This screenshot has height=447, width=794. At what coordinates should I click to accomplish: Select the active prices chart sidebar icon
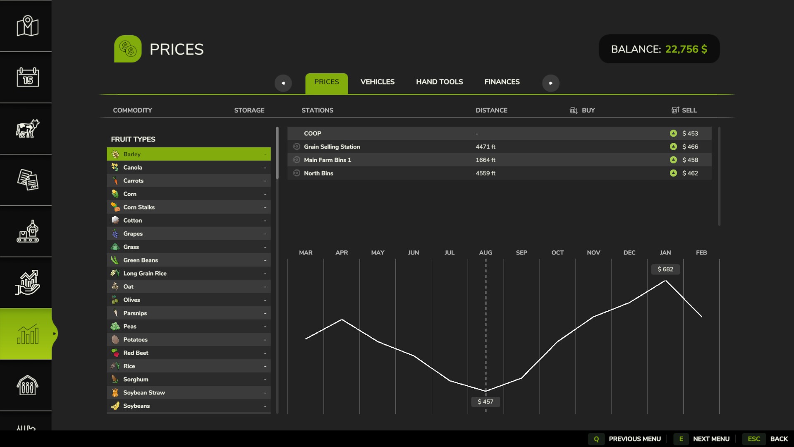[x=27, y=334]
